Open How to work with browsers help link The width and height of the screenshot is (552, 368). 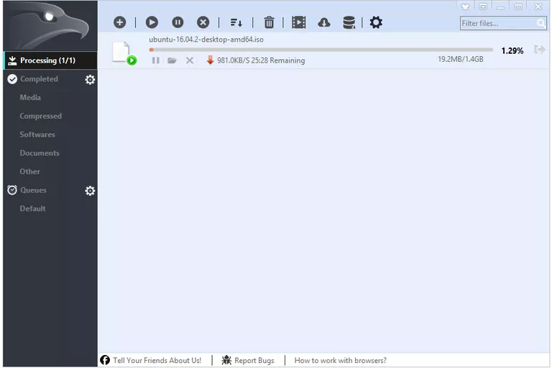coord(341,360)
